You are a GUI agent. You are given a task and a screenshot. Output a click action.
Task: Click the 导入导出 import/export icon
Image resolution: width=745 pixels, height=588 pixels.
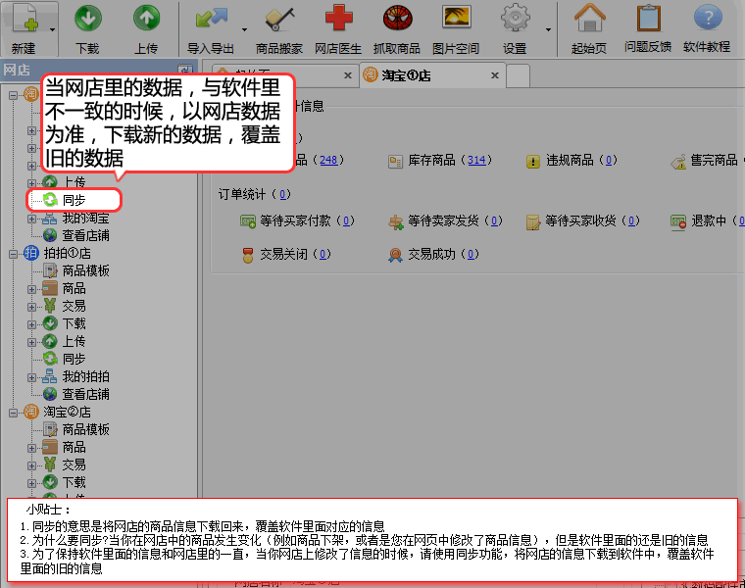pos(211,20)
